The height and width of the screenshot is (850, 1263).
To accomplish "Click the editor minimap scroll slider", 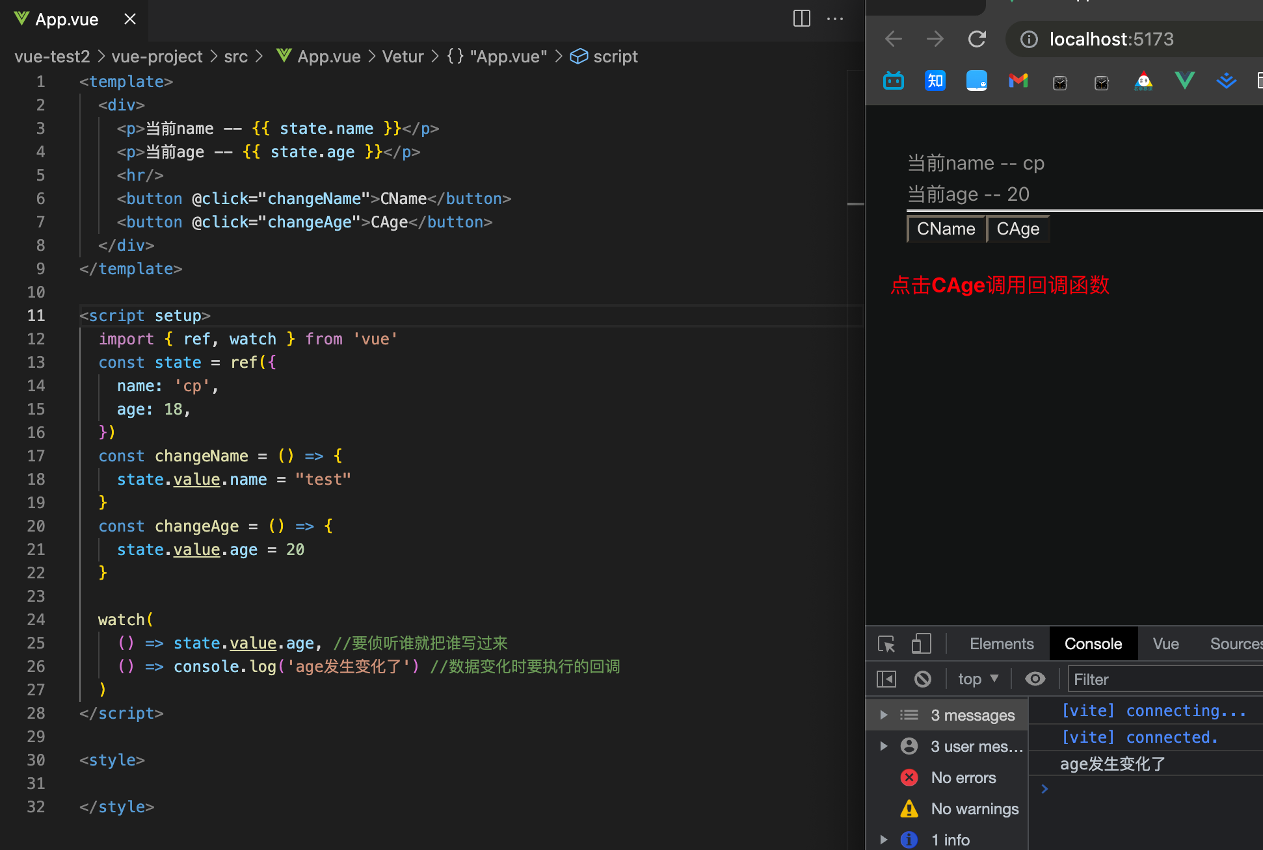I will [x=855, y=204].
